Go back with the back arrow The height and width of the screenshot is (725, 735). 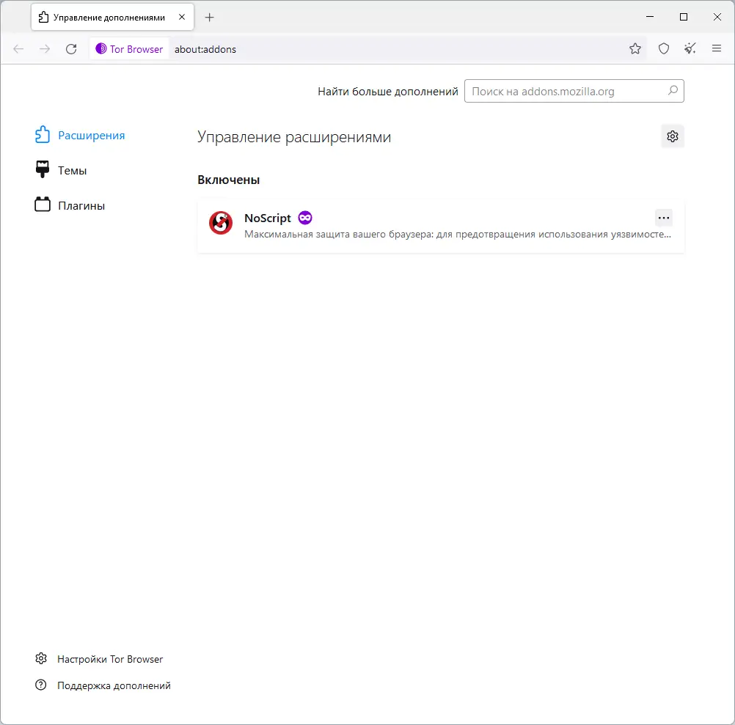(18, 48)
